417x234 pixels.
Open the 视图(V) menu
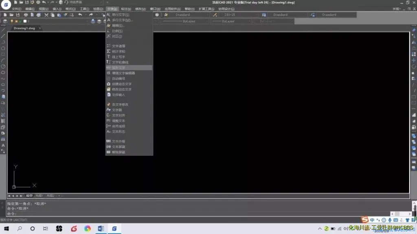click(44, 9)
